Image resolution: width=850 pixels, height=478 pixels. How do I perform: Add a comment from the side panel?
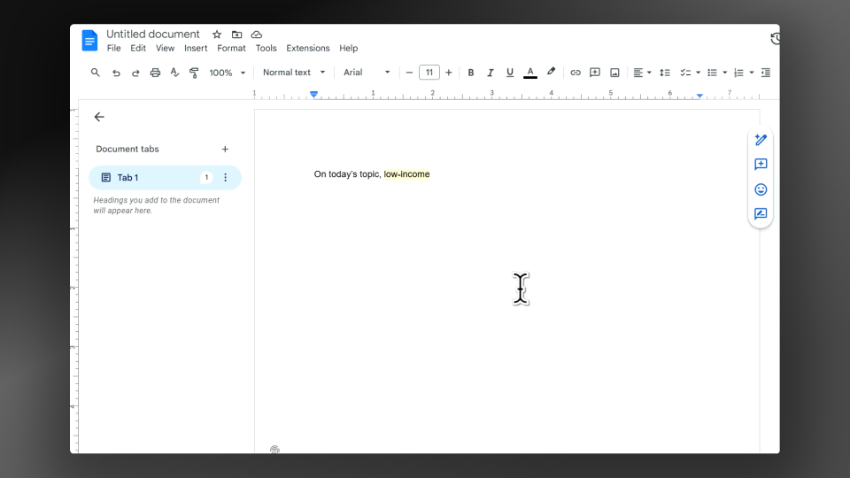pyautogui.click(x=761, y=165)
